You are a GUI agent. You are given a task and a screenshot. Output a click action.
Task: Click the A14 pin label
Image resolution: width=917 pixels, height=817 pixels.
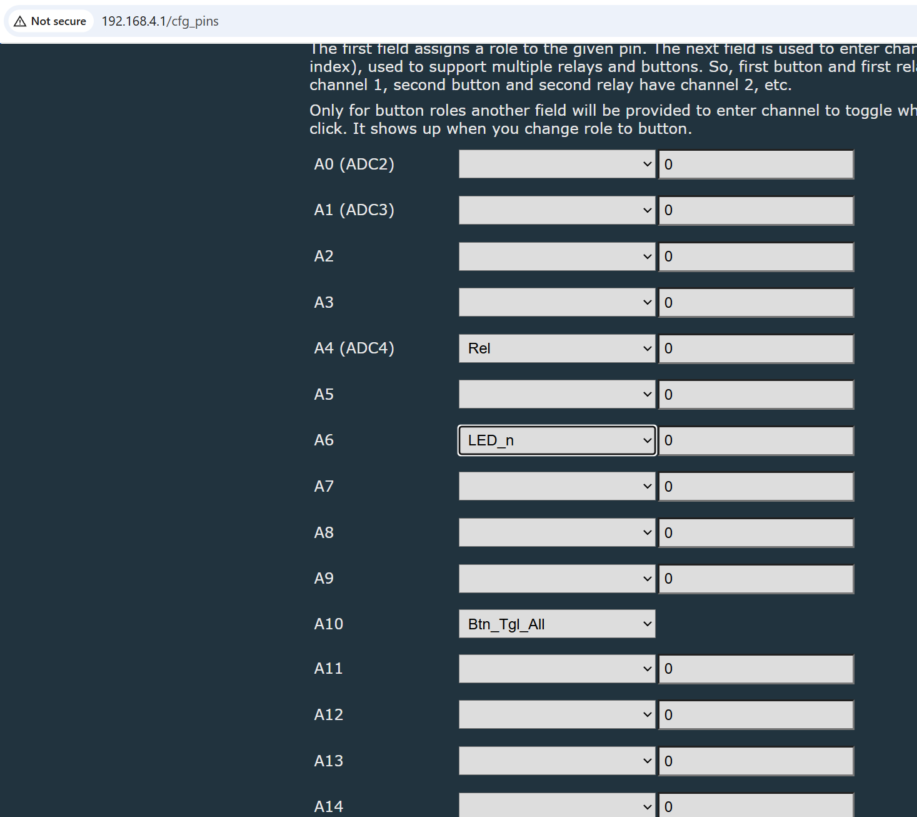[329, 806]
